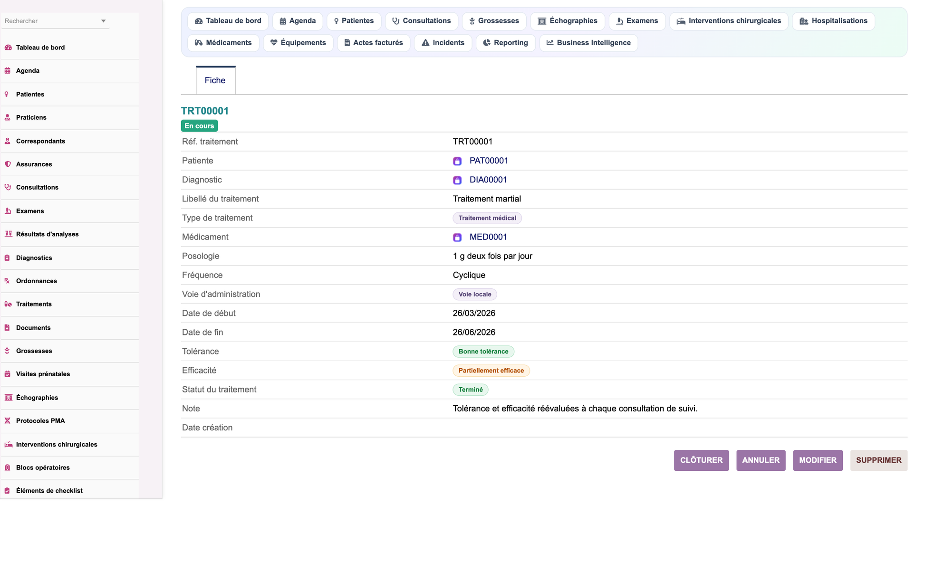
Task: Click the start date 26/03/2026
Action: (474, 313)
